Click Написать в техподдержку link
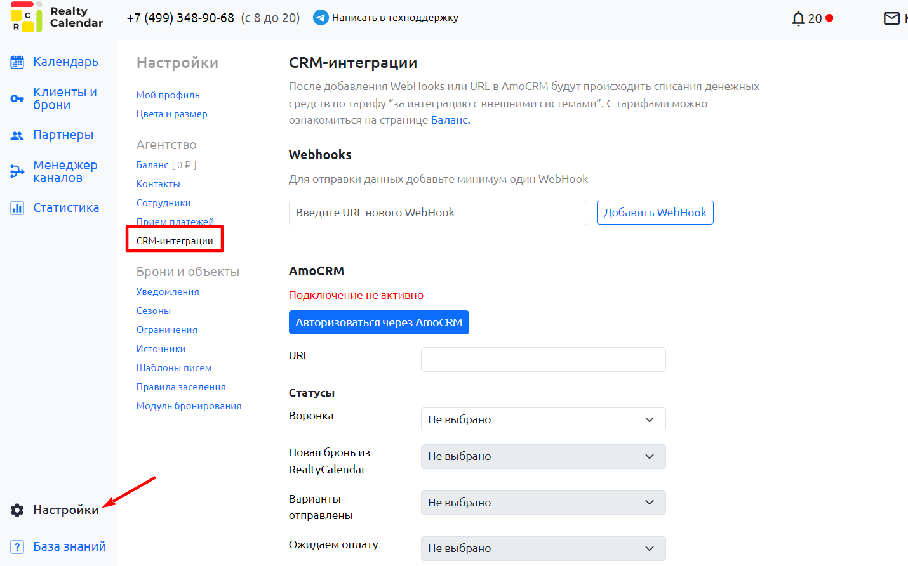 (x=395, y=18)
